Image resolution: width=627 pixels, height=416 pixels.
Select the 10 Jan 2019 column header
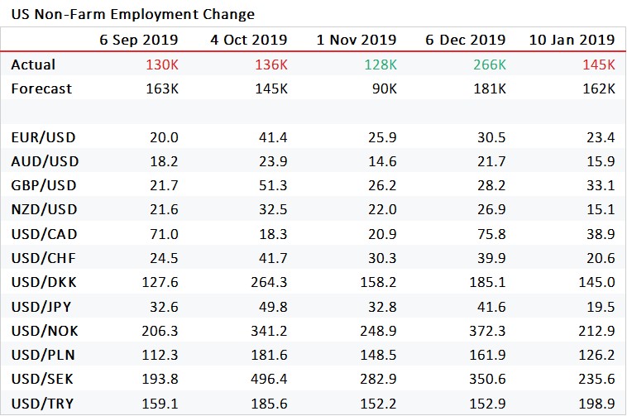coord(572,40)
